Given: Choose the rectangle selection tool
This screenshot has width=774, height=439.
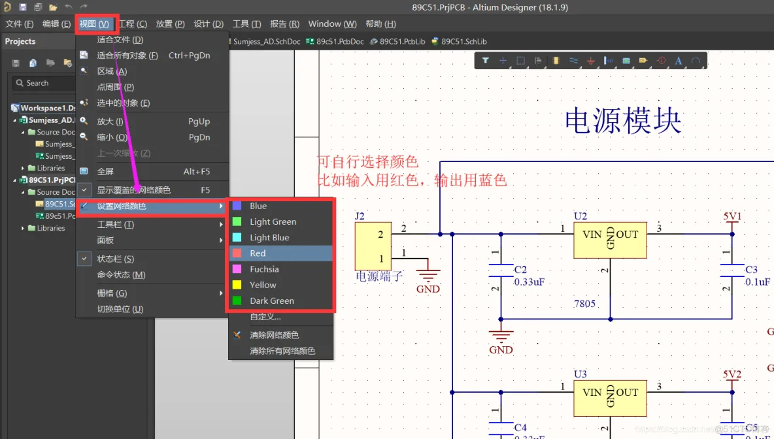Looking at the screenshot, I should coord(520,61).
